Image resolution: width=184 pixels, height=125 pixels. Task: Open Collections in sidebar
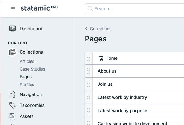tap(31, 52)
